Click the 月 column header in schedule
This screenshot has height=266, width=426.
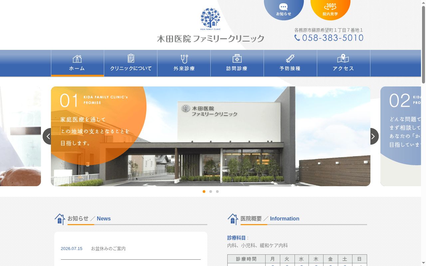(273, 259)
